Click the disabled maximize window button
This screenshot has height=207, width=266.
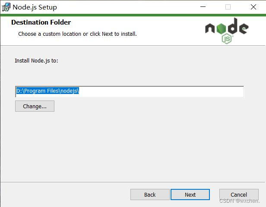coord(228,7)
